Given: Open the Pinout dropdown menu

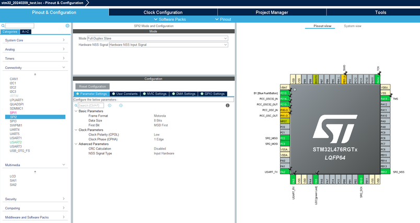Looking at the screenshot, I should [x=223, y=19].
